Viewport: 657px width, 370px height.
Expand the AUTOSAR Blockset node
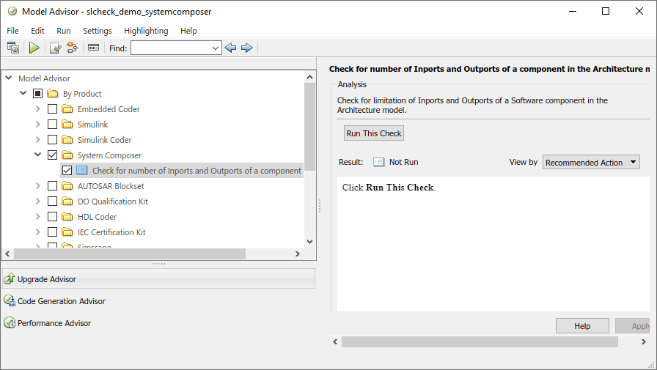[x=37, y=186]
